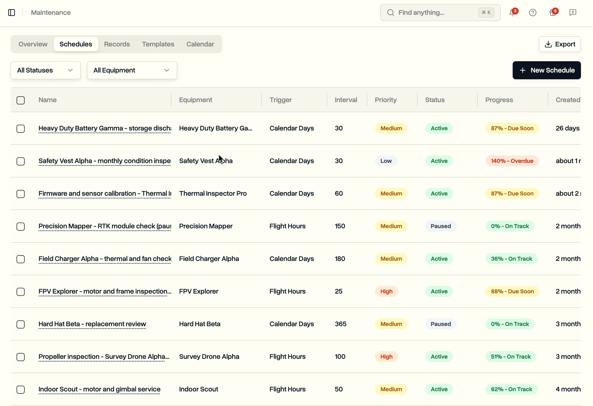
Task: Open Hard Hat Beta replacement review link
Action: click(x=92, y=324)
